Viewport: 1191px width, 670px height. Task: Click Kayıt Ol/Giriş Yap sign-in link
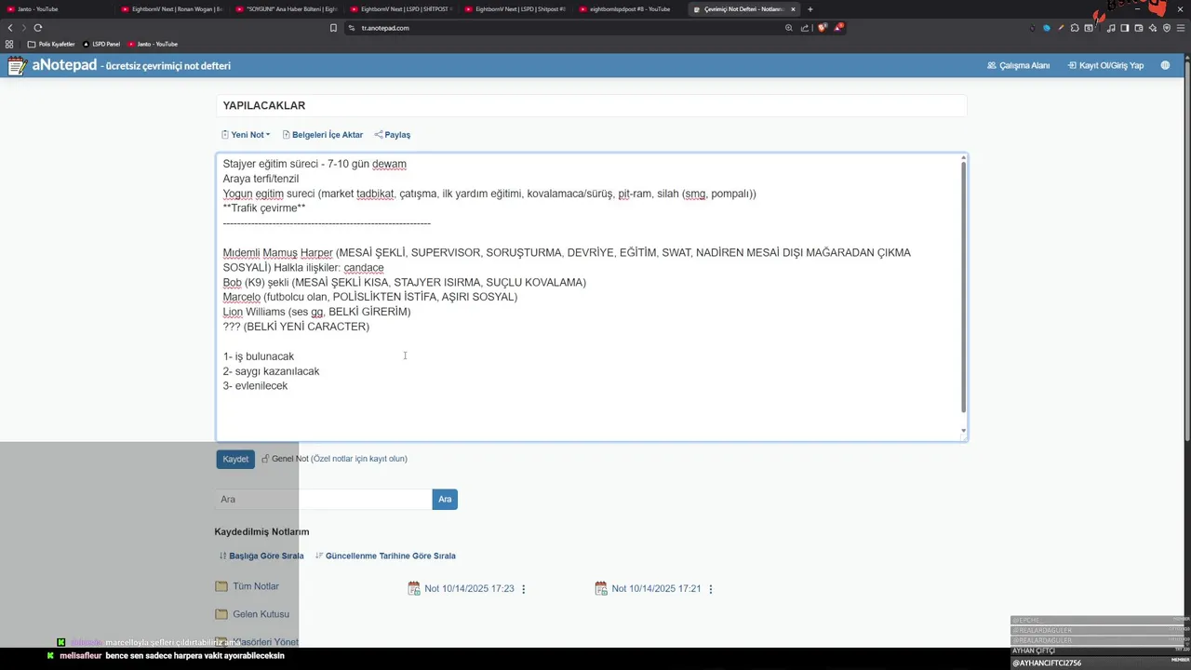click(x=1105, y=65)
